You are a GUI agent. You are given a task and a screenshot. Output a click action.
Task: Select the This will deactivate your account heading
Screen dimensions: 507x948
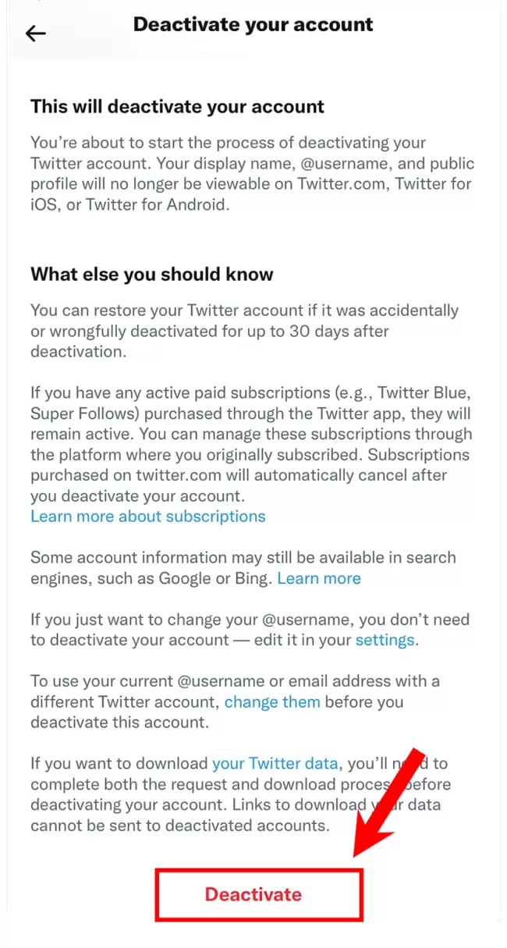tap(177, 107)
